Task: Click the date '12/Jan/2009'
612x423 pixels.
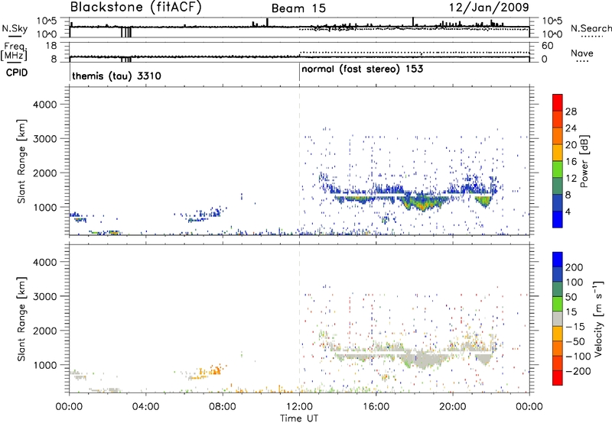Action: [489, 7]
